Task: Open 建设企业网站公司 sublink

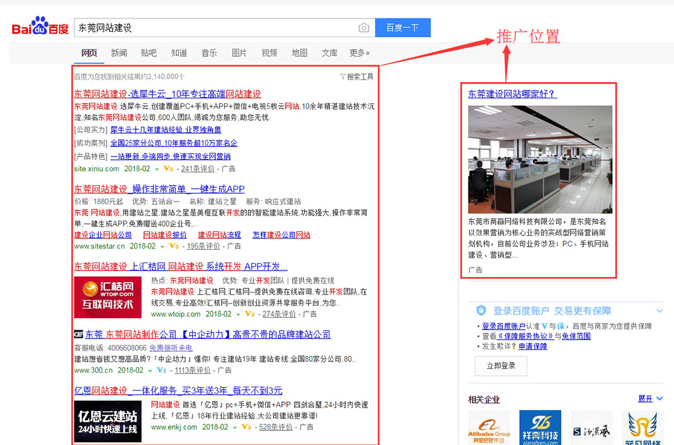Action: coord(103,235)
